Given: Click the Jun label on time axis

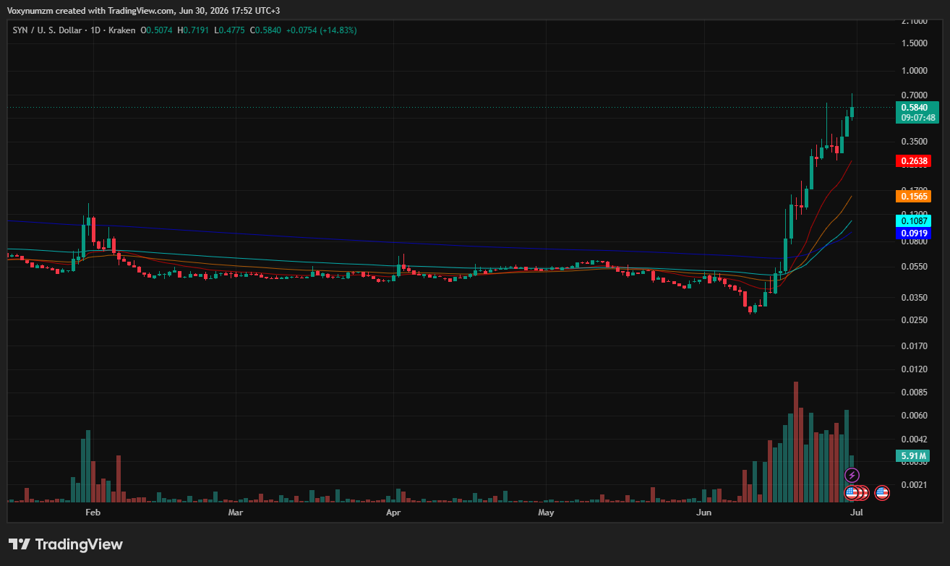Looking at the screenshot, I should 703,513.
